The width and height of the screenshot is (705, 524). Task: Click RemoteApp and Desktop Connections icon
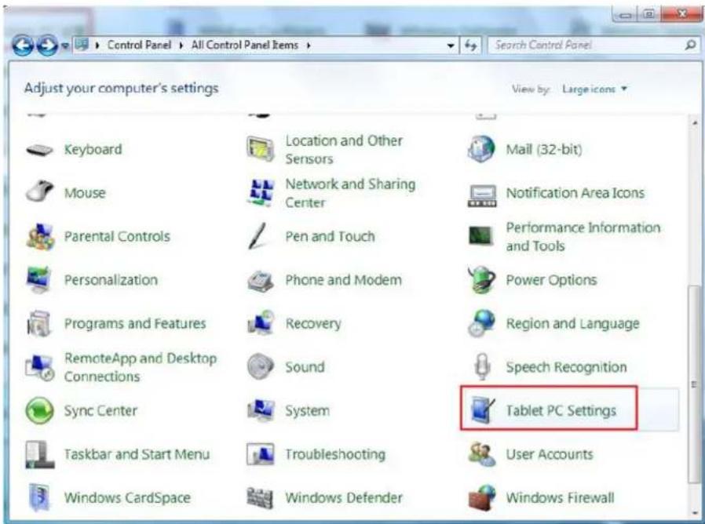pyautogui.click(x=40, y=367)
